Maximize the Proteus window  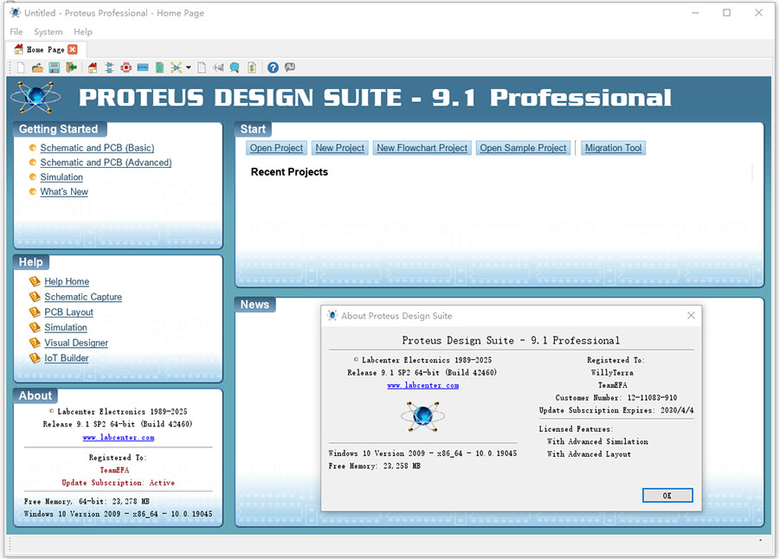(x=726, y=12)
